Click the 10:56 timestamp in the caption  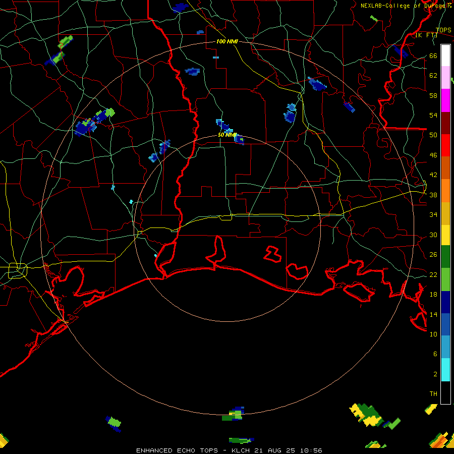click(311, 450)
